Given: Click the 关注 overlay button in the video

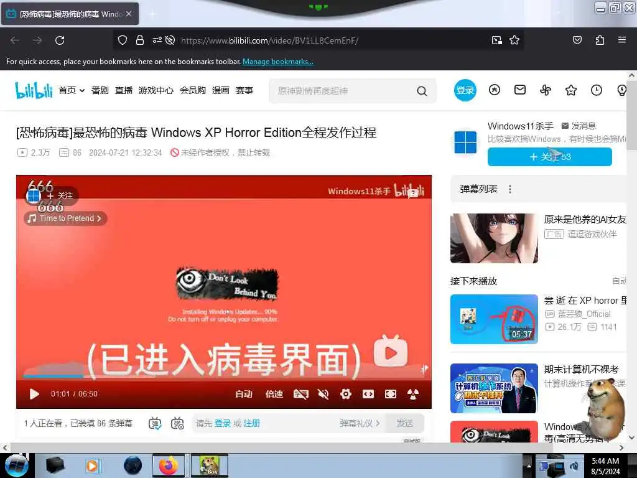Looking at the screenshot, I should pos(60,196).
